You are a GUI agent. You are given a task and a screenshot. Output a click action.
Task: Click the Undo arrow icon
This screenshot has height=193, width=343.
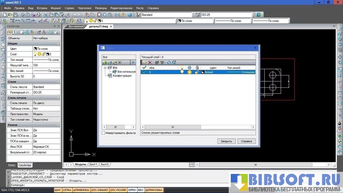(x=75, y=15)
